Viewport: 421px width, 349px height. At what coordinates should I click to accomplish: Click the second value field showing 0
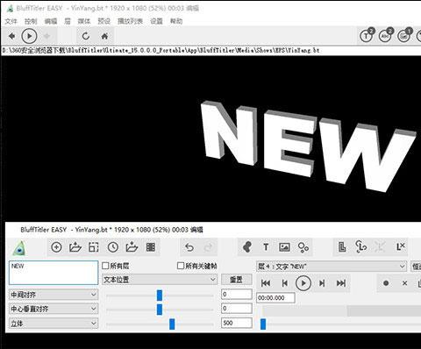(237, 309)
